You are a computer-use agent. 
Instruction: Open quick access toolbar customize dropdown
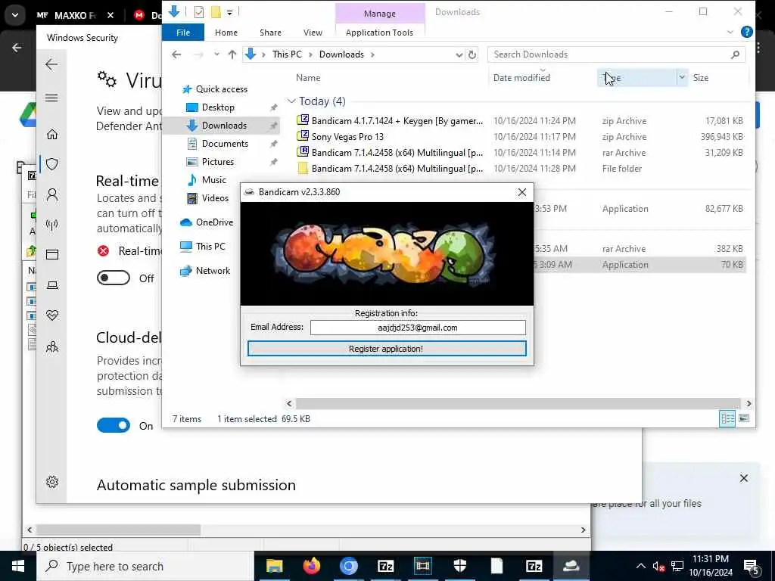[x=230, y=12]
